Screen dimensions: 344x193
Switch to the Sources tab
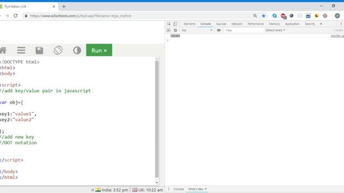(221, 24)
